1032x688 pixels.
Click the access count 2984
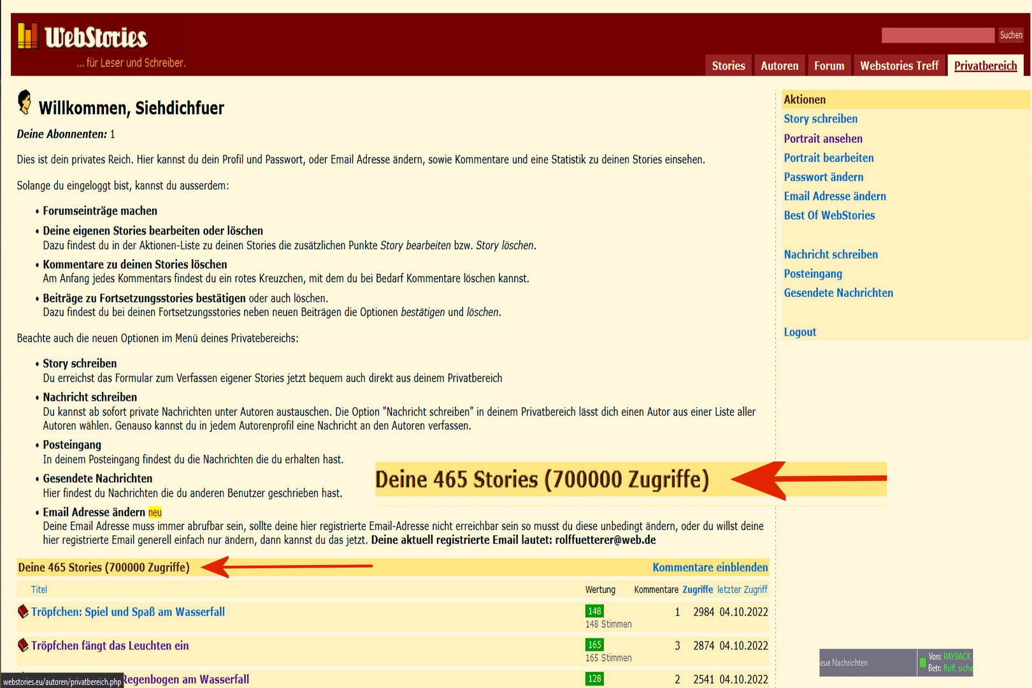click(703, 612)
